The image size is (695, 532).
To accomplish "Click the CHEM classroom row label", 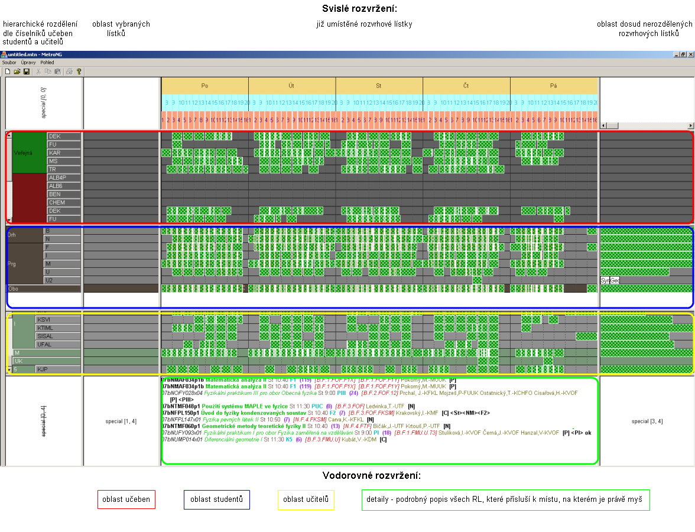I will (x=63, y=203).
